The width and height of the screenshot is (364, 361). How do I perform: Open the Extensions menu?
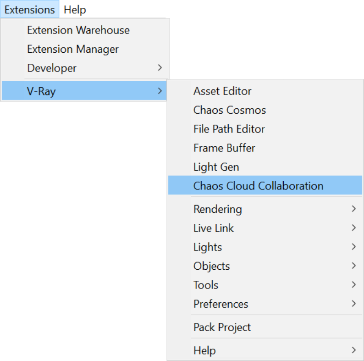tap(30, 9)
